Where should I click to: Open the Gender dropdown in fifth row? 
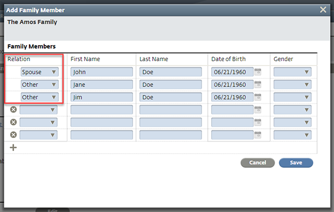point(293,122)
